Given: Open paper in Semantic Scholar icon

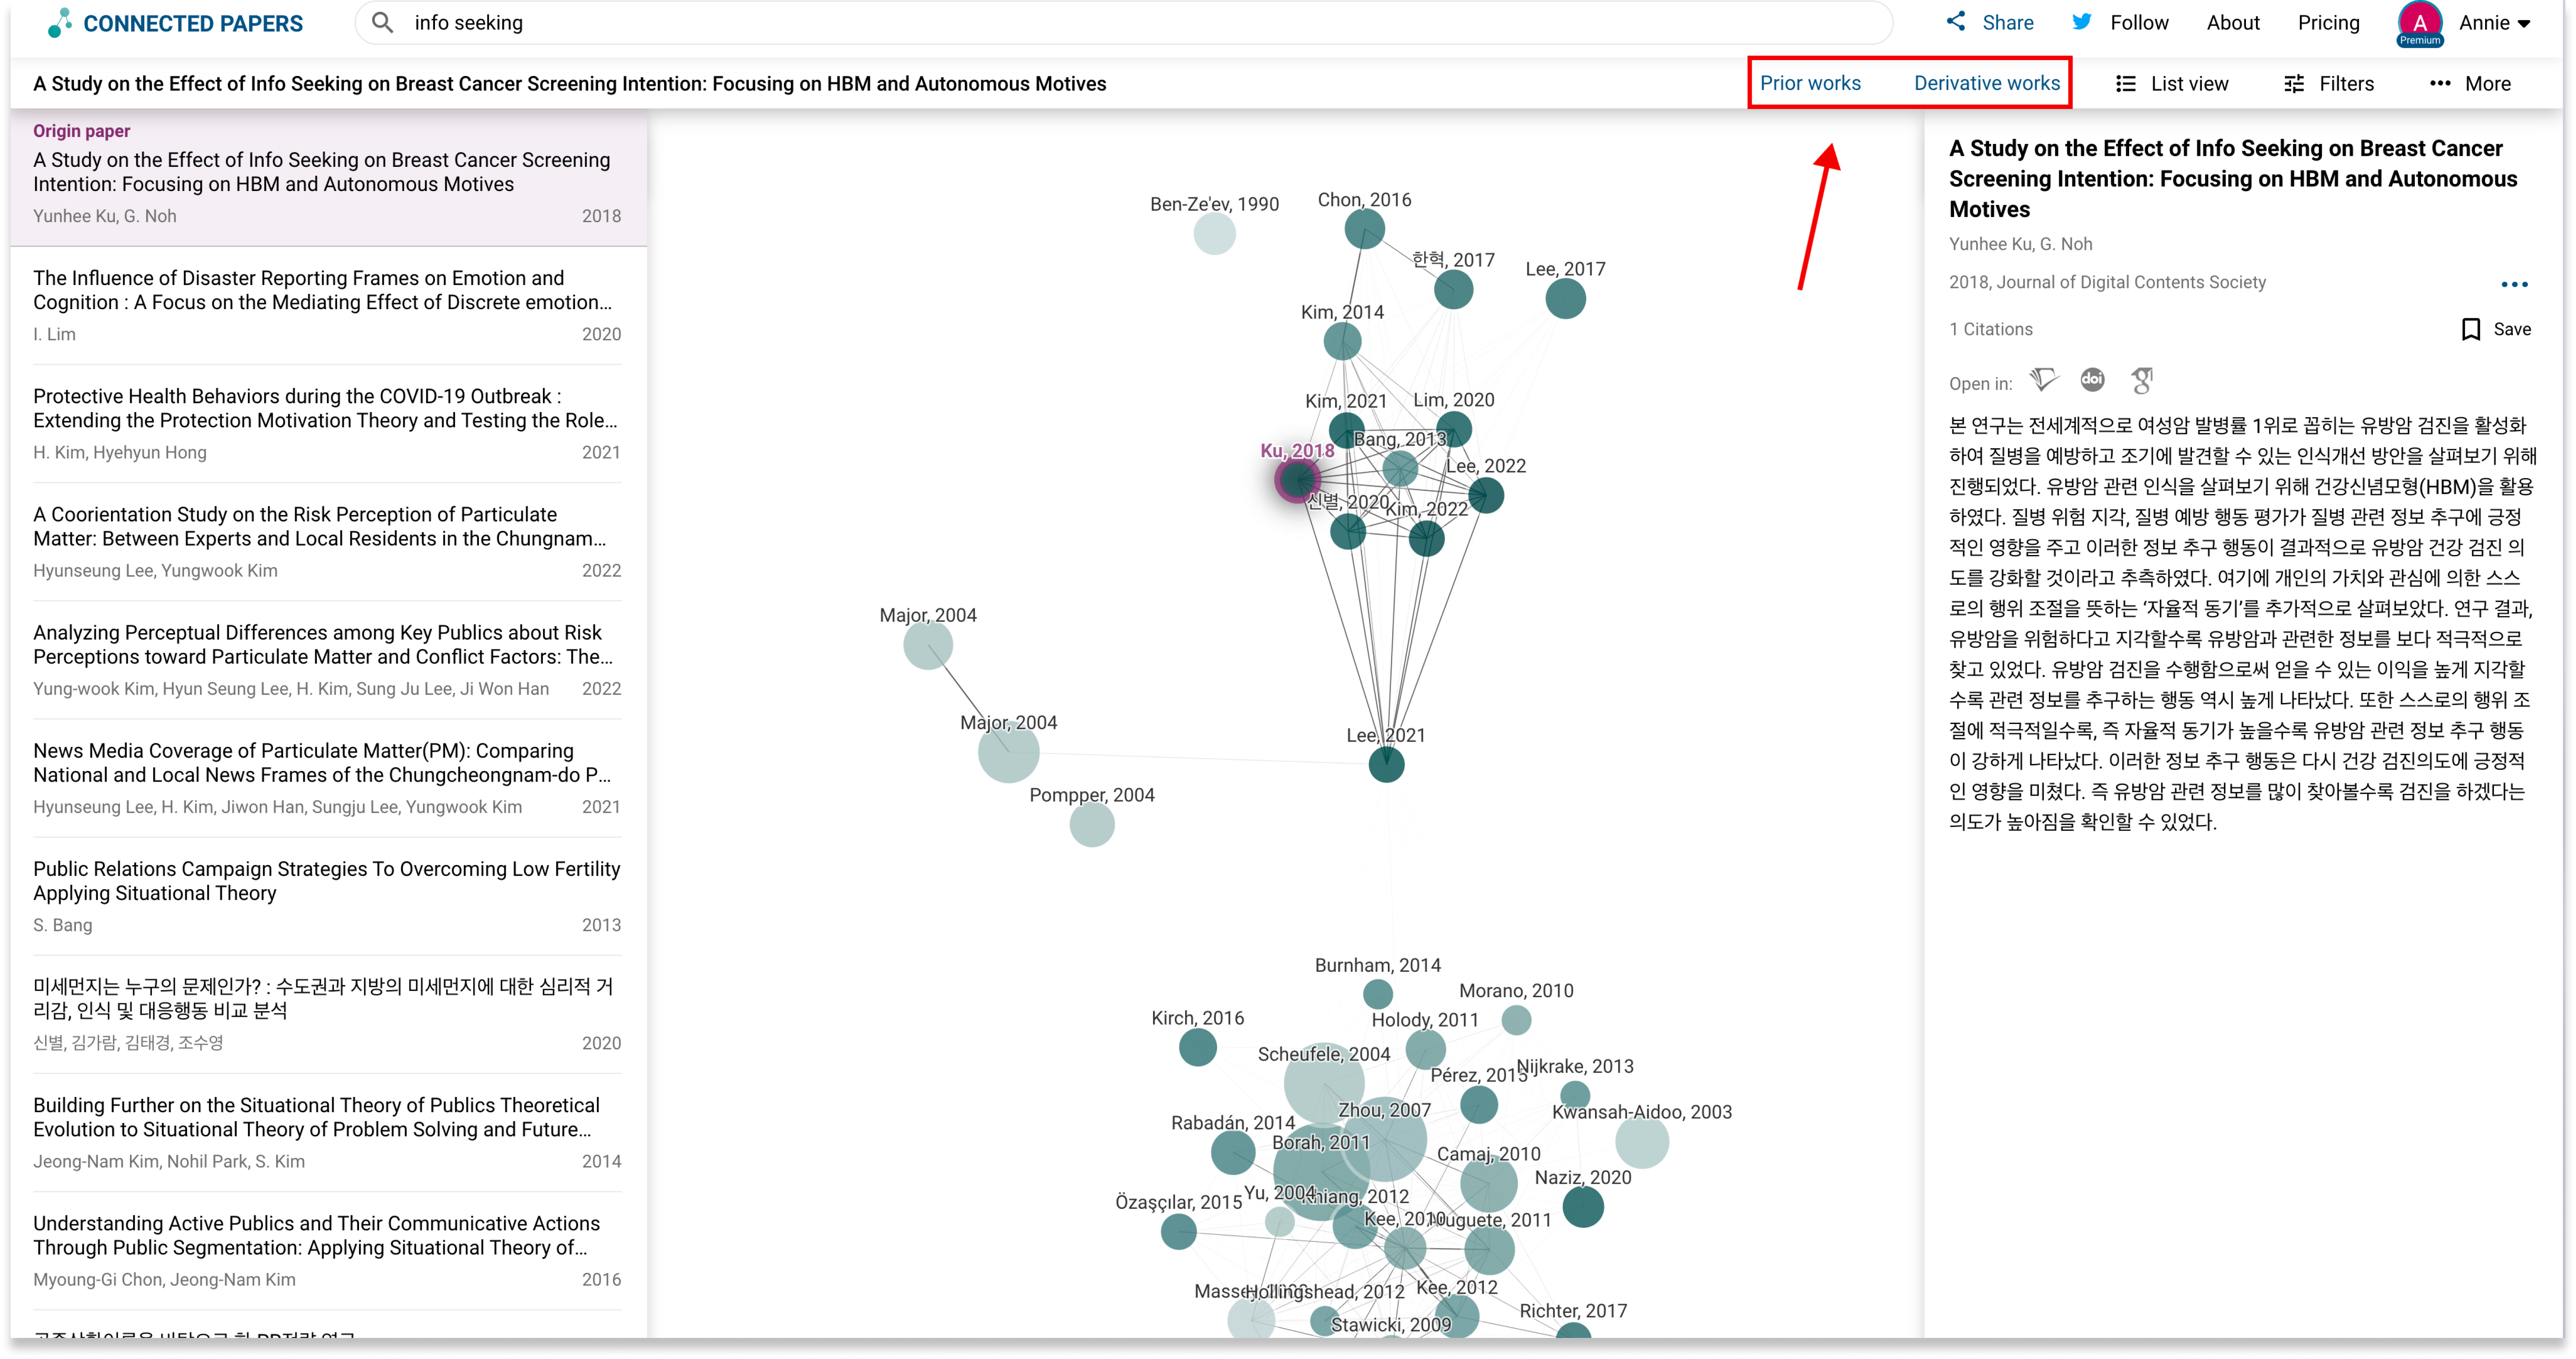Looking at the screenshot, I should (x=2044, y=380).
